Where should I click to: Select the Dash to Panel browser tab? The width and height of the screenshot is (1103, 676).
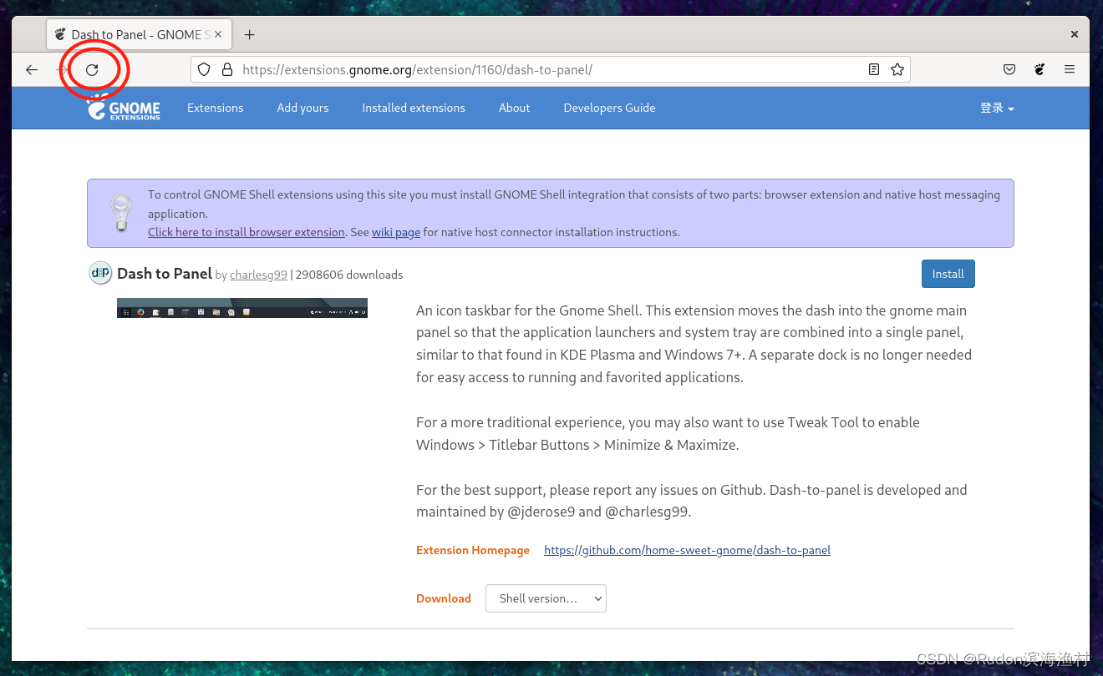coord(138,34)
